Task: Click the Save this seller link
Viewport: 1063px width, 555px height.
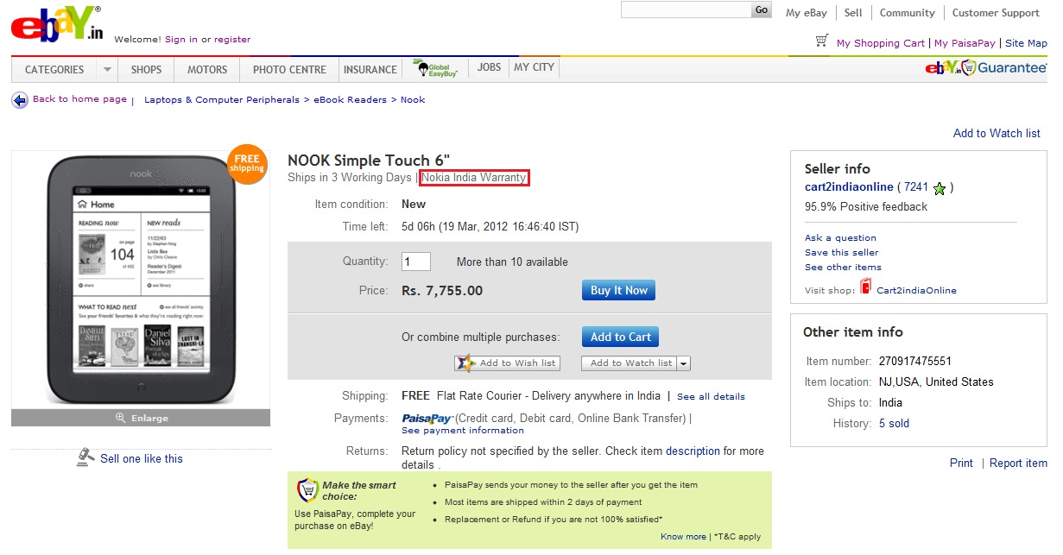Action: click(842, 253)
